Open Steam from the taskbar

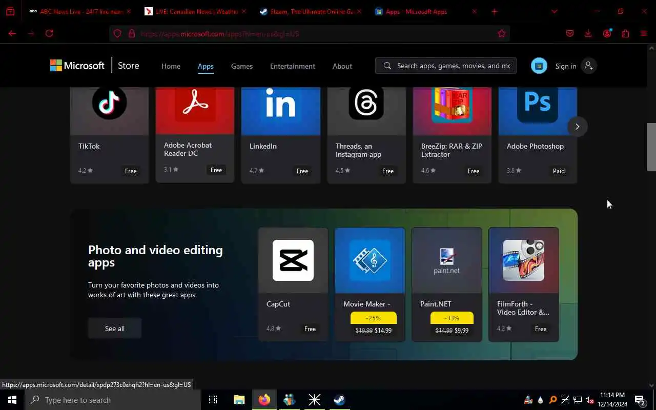339,400
